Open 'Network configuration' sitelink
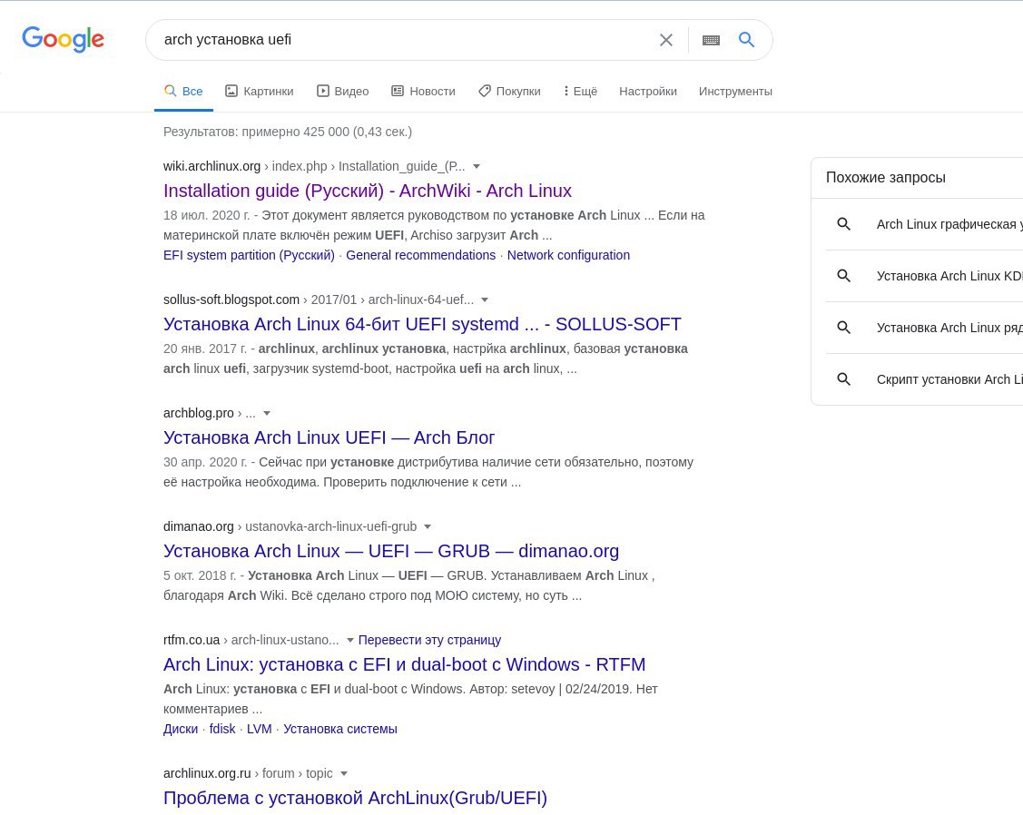This screenshot has height=815, width=1023. 568,255
